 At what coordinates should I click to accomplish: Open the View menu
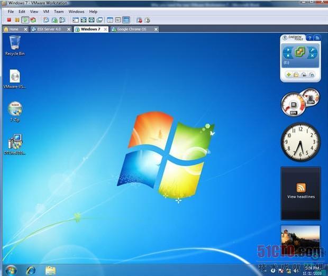click(34, 12)
